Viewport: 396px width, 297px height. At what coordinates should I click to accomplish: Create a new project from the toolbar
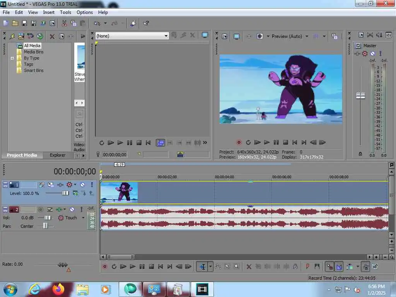(x=5, y=23)
